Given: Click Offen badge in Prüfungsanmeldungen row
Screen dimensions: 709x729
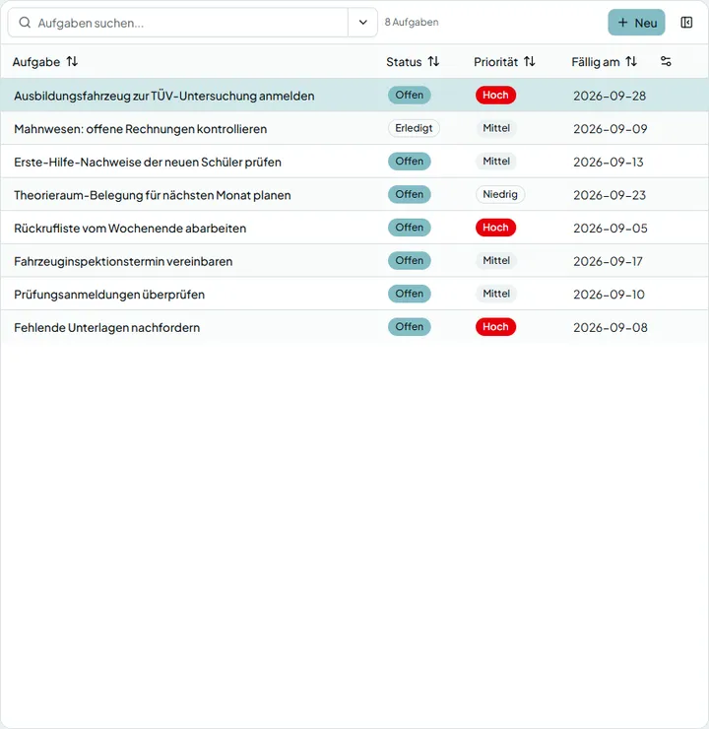Looking at the screenshot, I should coord(410,294).
